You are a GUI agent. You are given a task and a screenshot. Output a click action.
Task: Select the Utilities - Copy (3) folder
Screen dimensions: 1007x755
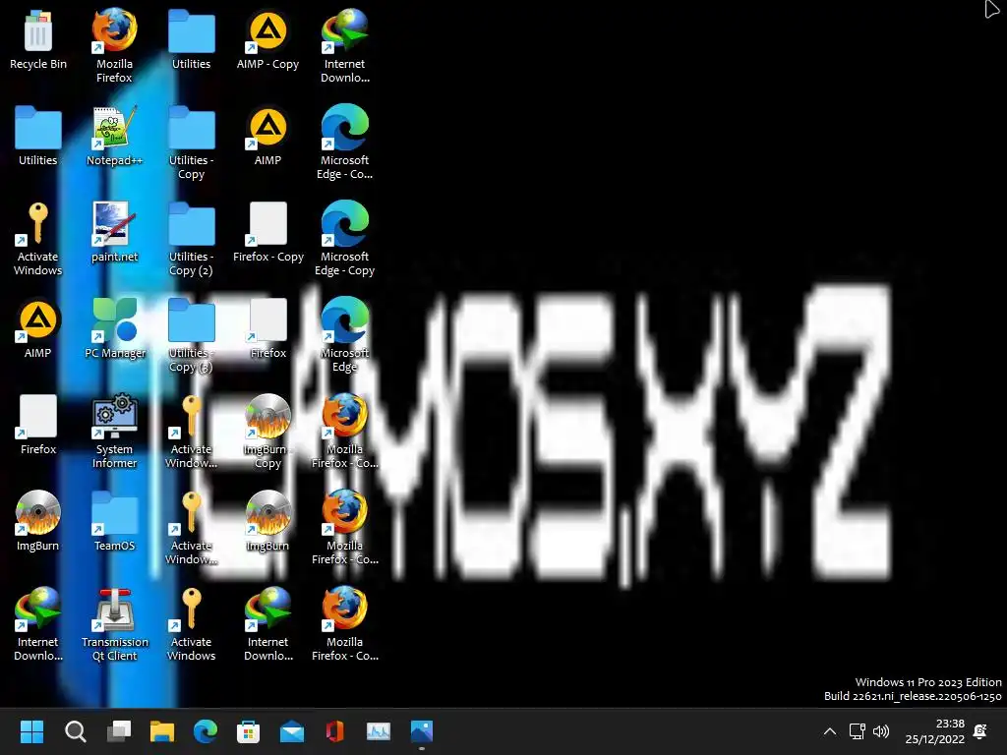point(192,335)
